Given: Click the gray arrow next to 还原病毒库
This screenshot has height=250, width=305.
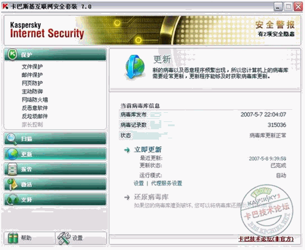Looking at the screenshot, I should [127, 197].
